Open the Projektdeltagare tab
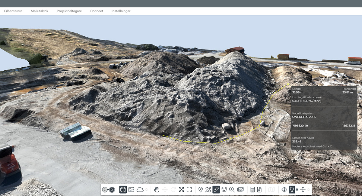This screenshot has width=362, height=196. [69, 11]
